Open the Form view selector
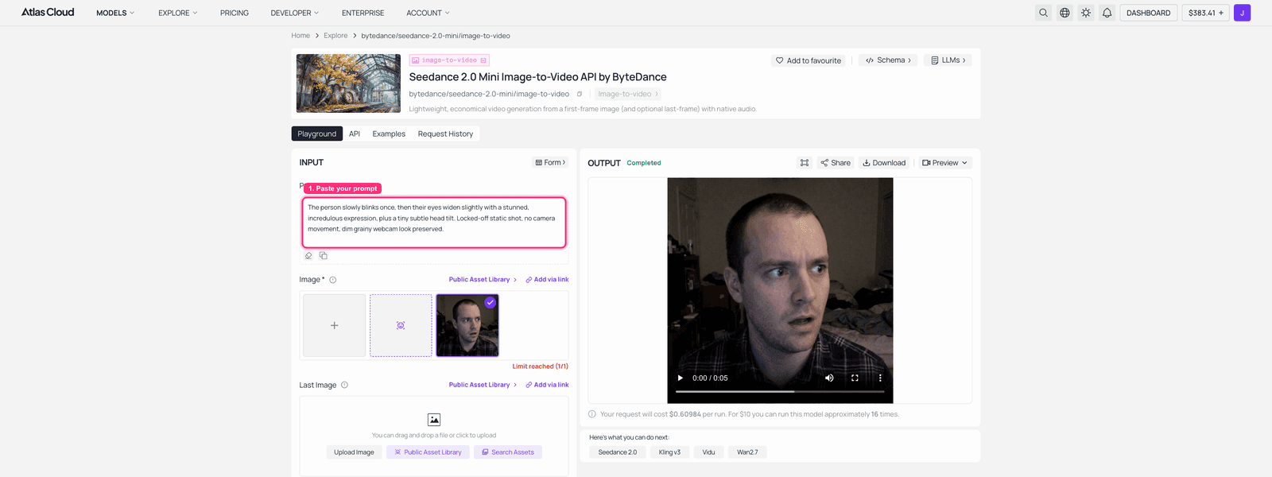The width and height of the screenshot is (1272, 477). point(551,162)
